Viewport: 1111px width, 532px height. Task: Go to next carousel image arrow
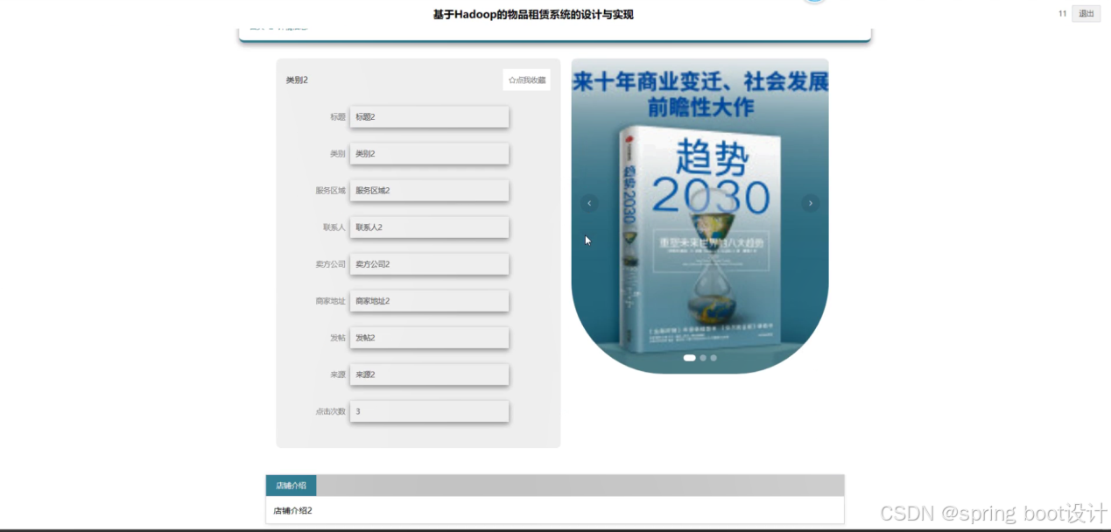[x=811, y=203]
